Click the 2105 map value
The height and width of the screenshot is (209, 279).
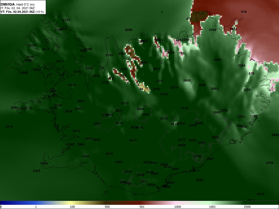32,45
